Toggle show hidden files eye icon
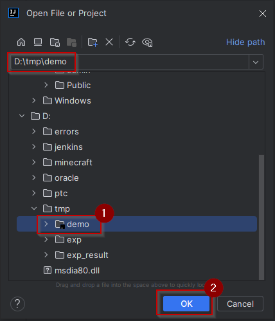The width and height of the screenshot is (275, 321). 147,42
